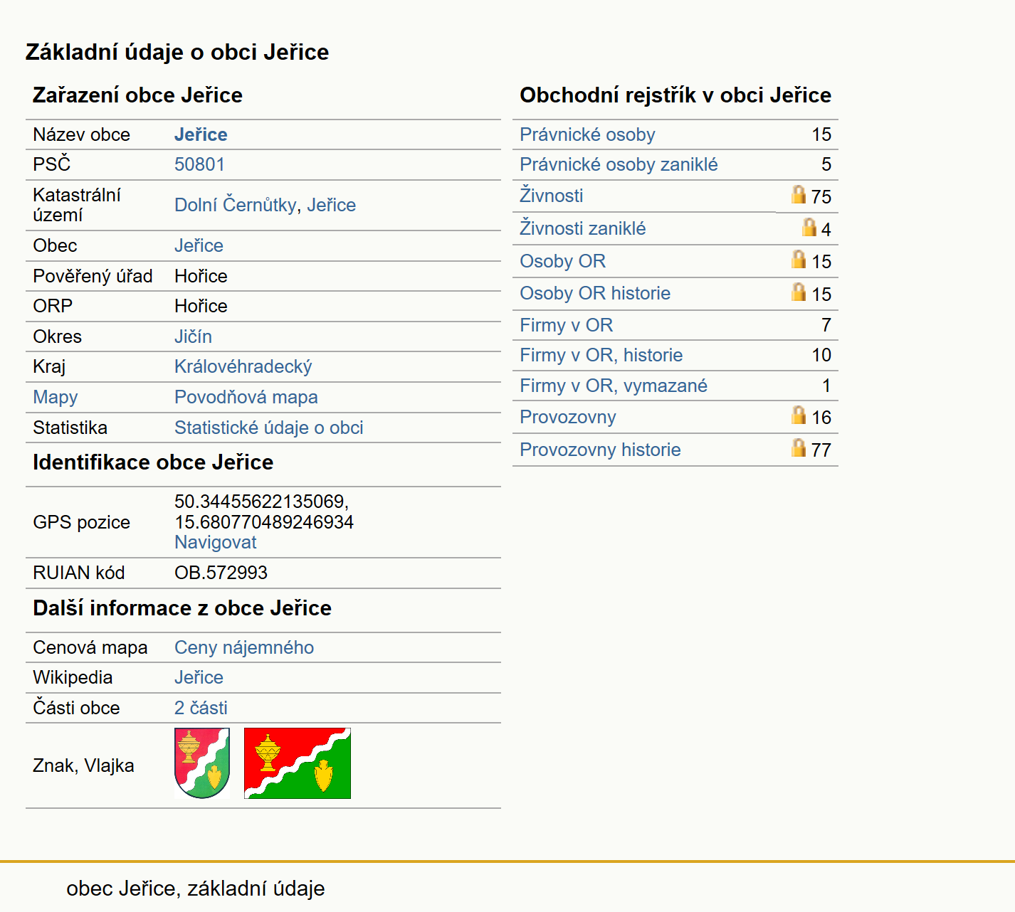Open the Osoby OR link
Image resolution: width=1015 pixels, height=912 pixels.
562,261
